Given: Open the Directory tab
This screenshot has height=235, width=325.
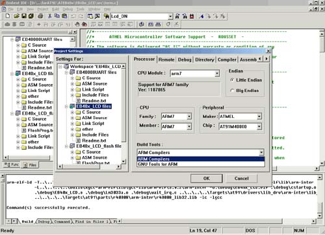Looking at the screenshot, I should pyautogui.click(x=205, y=60).
